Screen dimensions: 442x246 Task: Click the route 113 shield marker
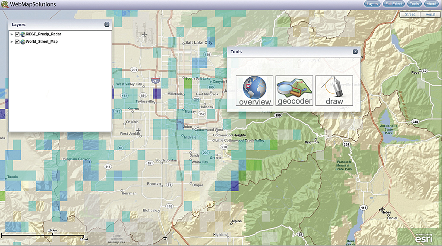pos(363,208)
